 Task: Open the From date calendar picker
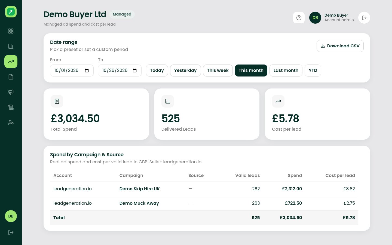click(x=87, y=71)
